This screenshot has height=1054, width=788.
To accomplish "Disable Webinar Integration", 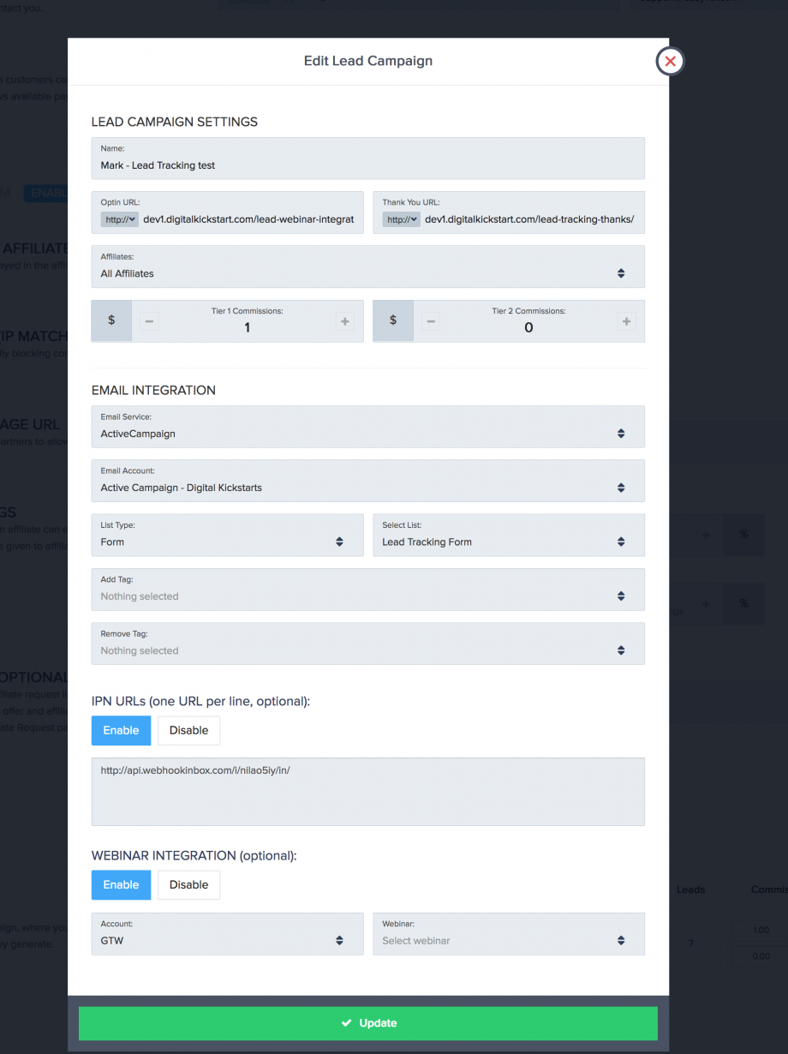I will tap(188, 884).
